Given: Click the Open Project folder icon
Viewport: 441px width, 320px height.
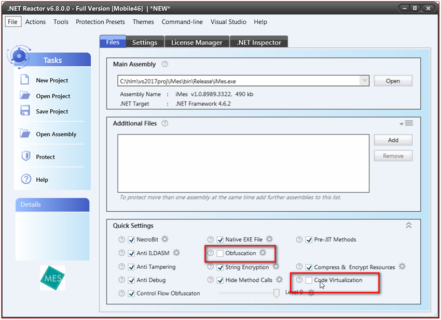Looking at the screenshot, I should [x=25, y=95].
